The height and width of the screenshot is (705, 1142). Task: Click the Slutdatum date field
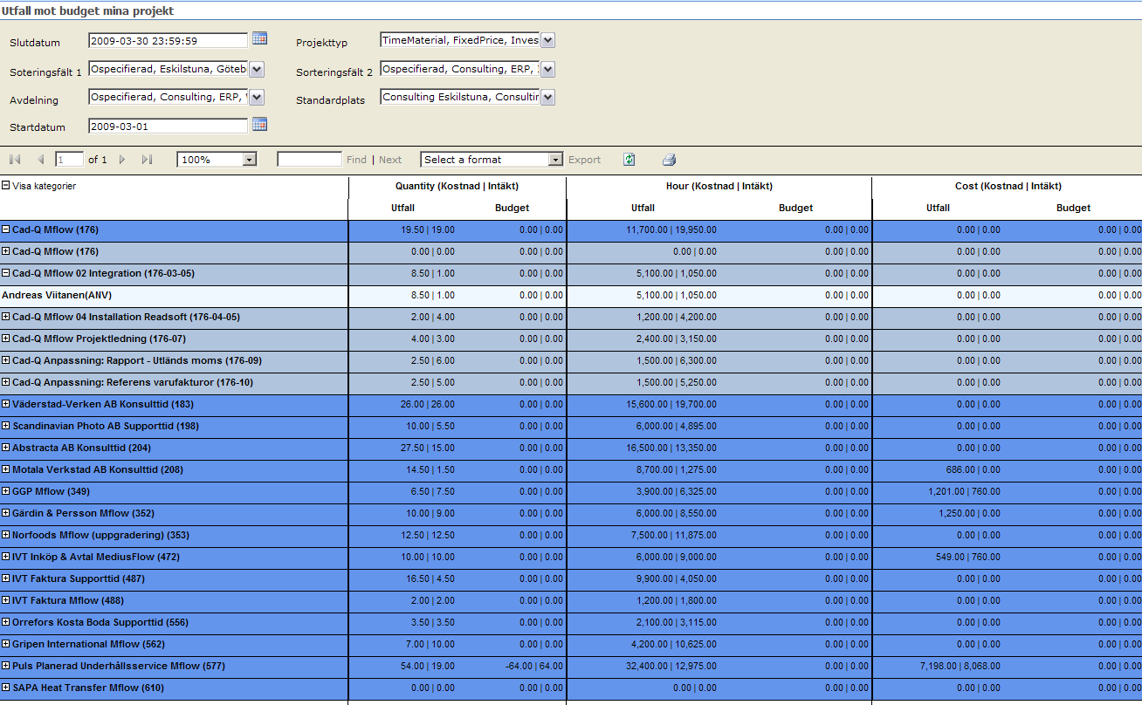[169, 40]
